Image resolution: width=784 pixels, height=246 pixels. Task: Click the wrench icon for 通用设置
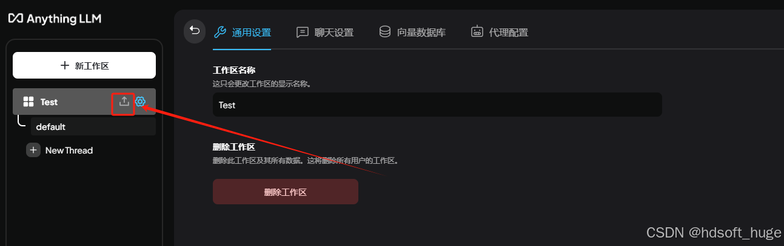click(x=221, y=32)
